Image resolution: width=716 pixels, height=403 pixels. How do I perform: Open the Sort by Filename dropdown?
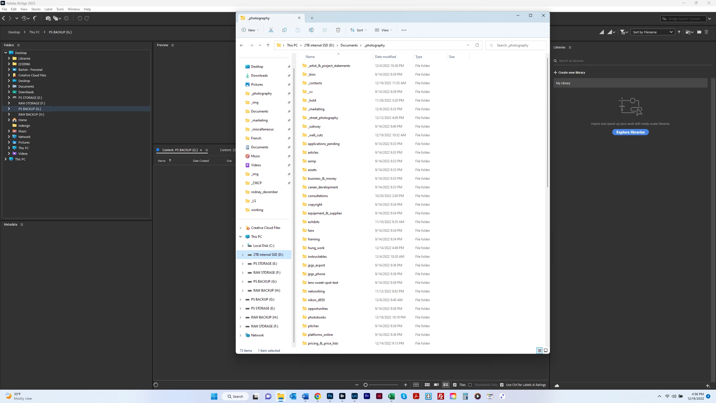653,32
